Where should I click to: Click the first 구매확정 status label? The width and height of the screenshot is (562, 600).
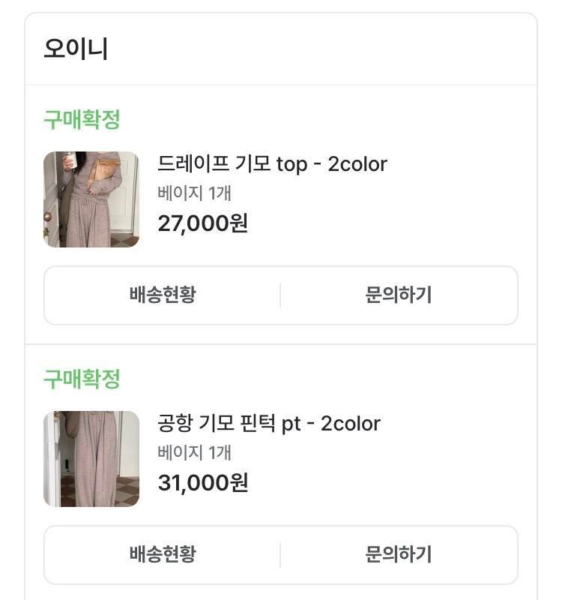click(82, 119)
